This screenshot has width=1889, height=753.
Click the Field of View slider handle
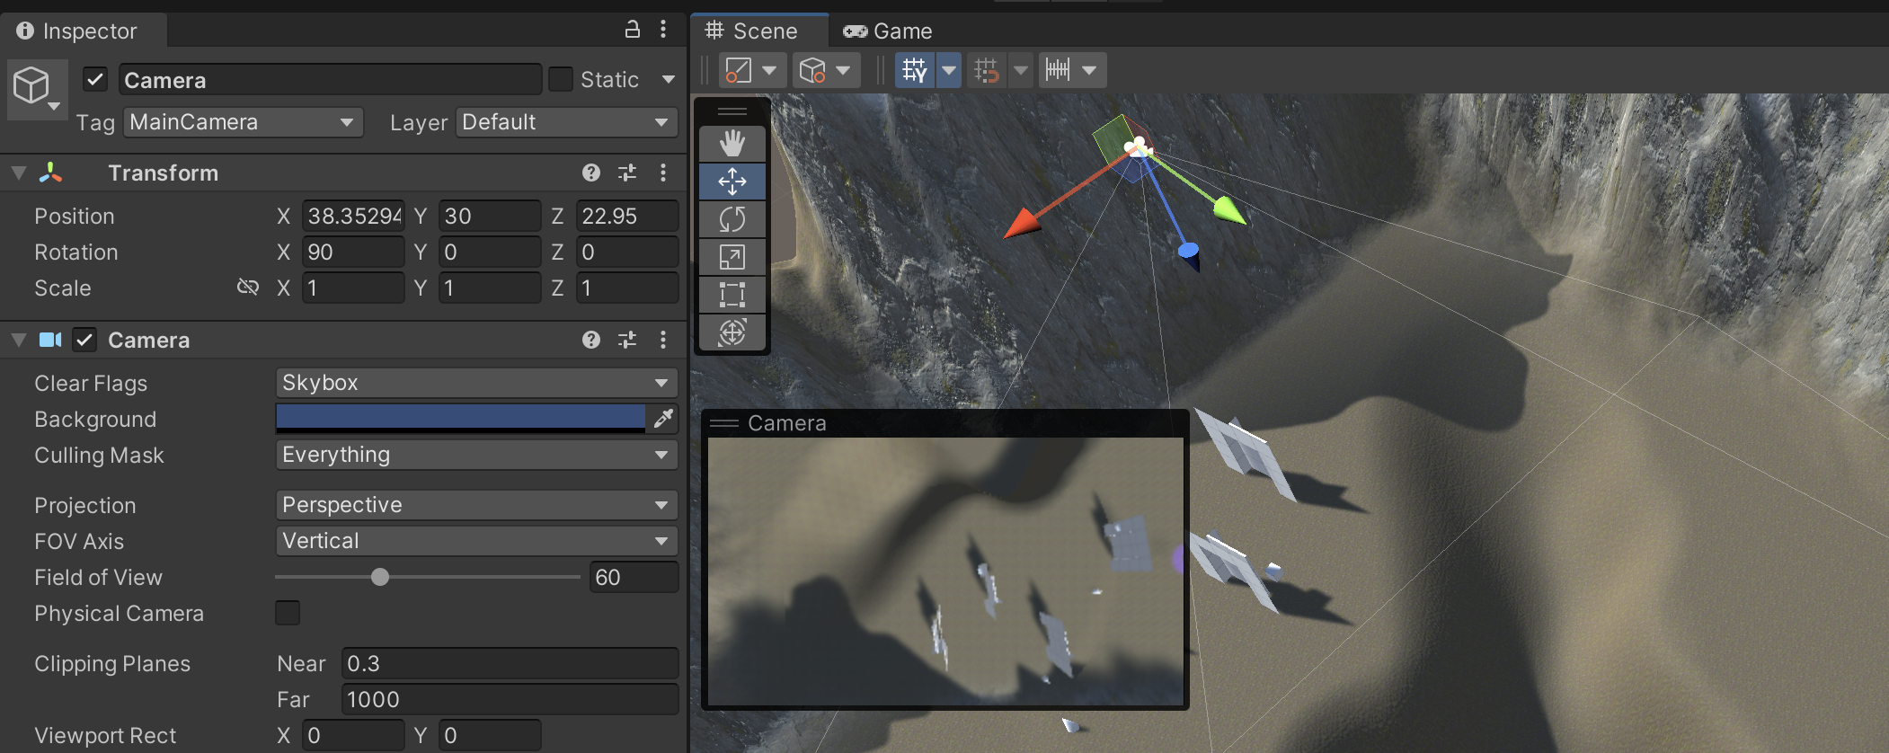(x=380, y=577)
